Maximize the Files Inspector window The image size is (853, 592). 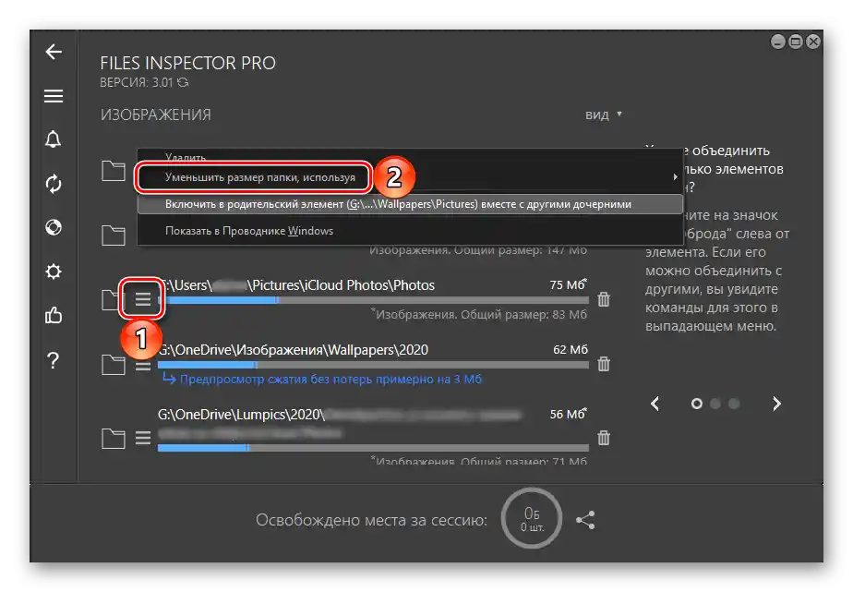(796, 42)
